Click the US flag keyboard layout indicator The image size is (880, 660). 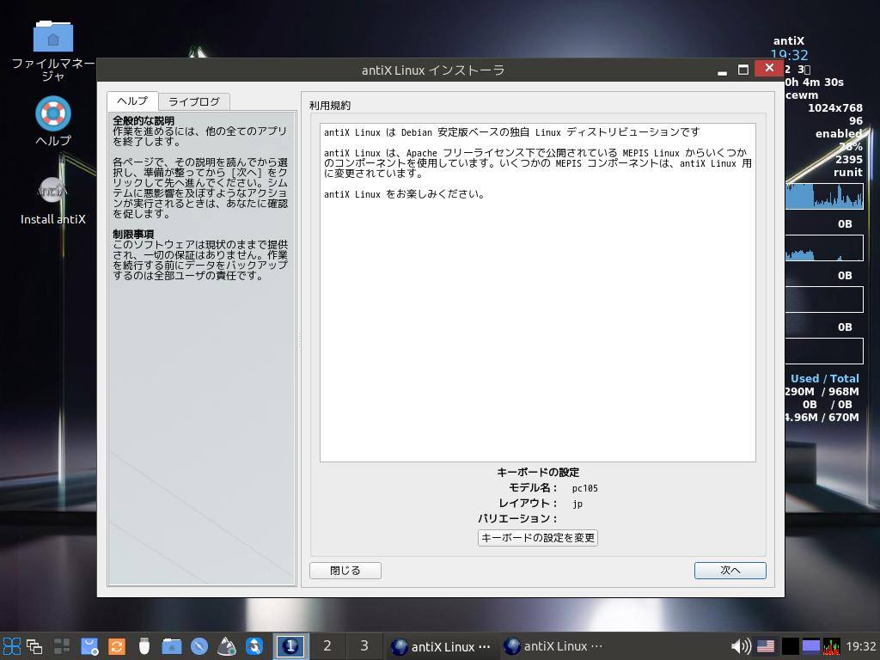(x=766, y=646)
